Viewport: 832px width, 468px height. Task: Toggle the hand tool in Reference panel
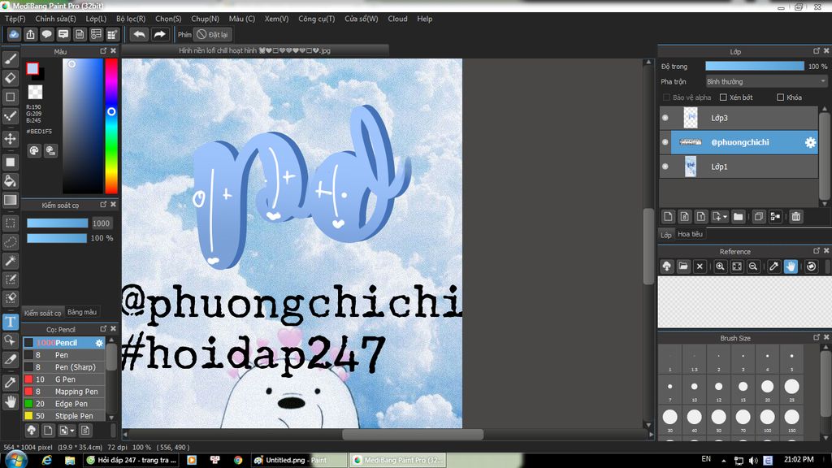[791, 266]
